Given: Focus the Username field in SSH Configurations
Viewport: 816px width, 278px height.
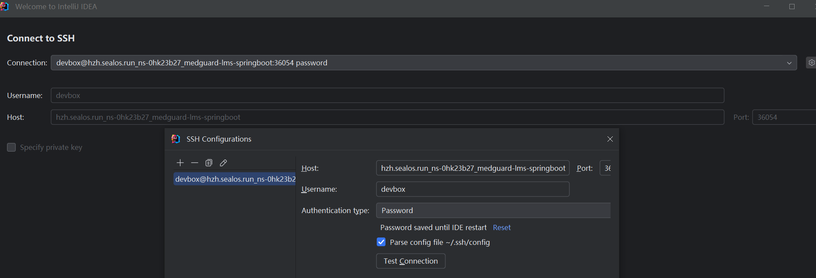Looking at the screenshot, I should pyautogui.click(x=473, y=189).
